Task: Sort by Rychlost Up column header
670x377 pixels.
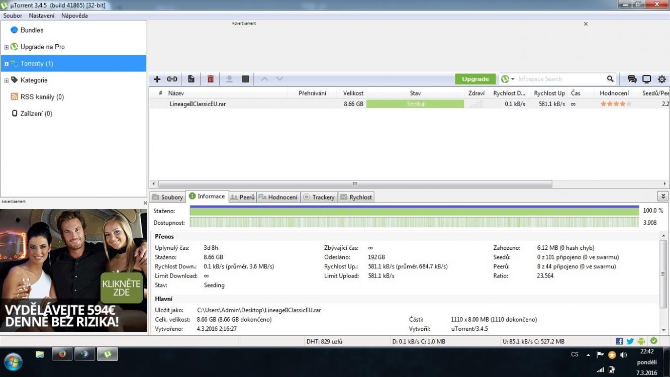Action: pyautogui.click(x=548, y=93)
